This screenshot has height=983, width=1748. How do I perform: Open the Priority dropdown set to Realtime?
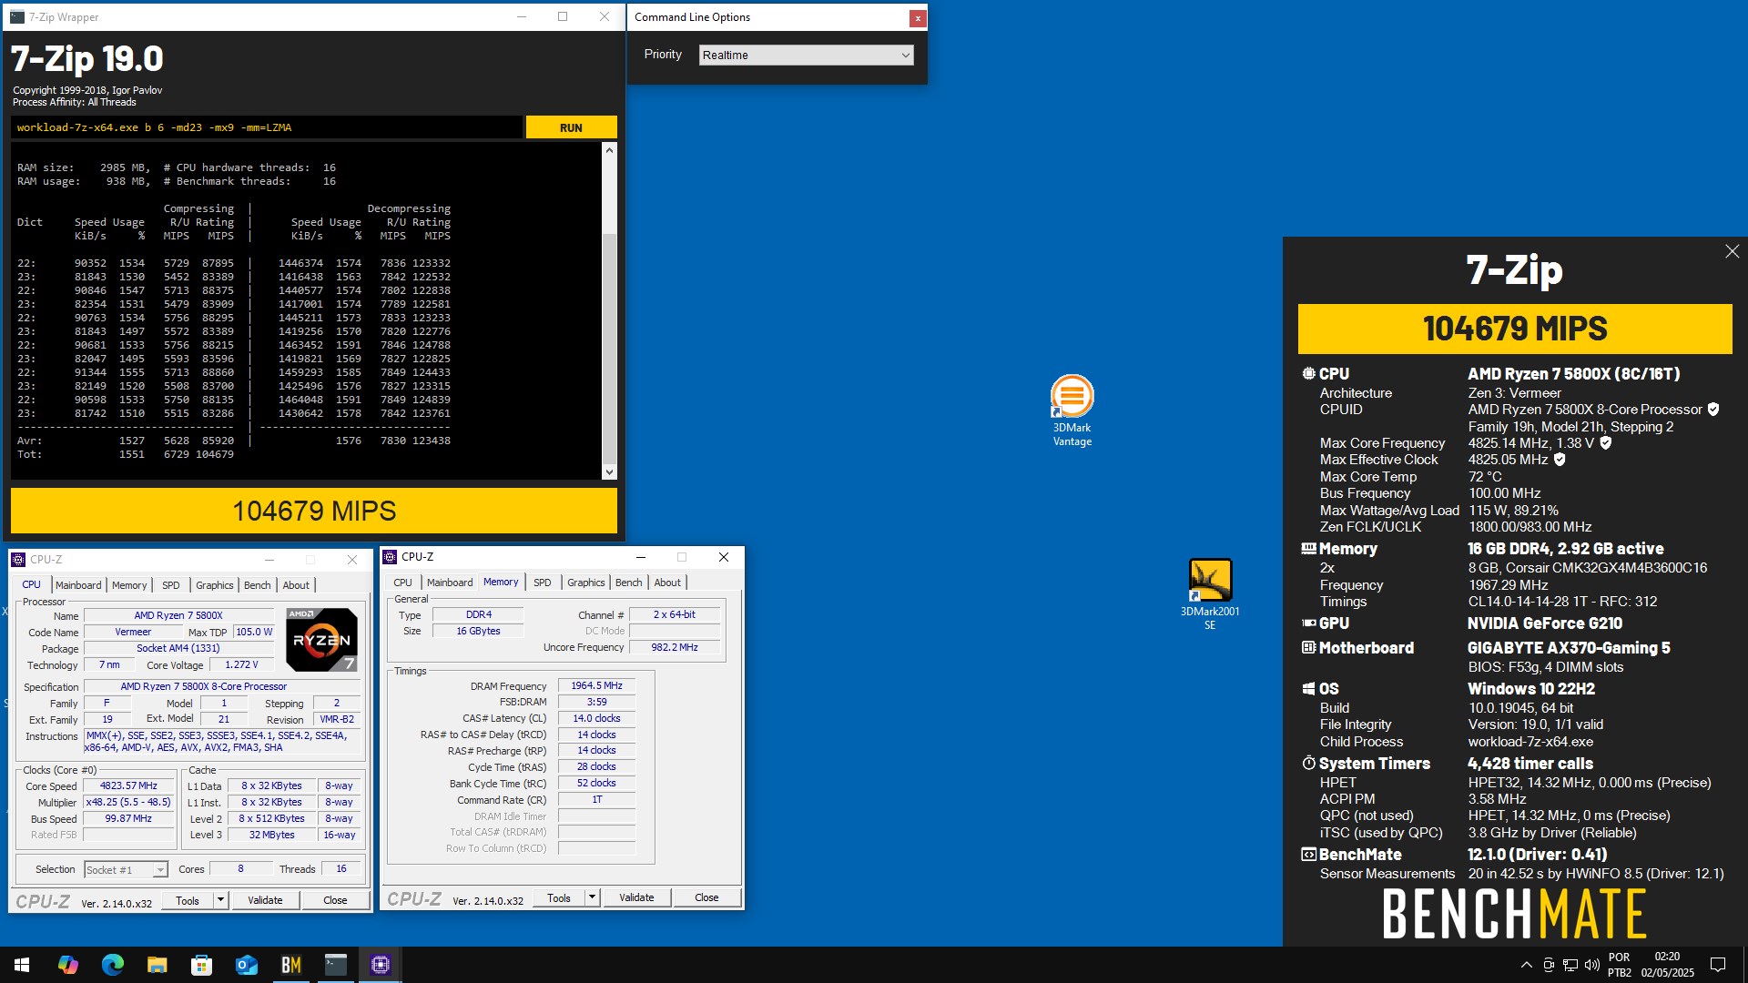click(x=806, y=56)
